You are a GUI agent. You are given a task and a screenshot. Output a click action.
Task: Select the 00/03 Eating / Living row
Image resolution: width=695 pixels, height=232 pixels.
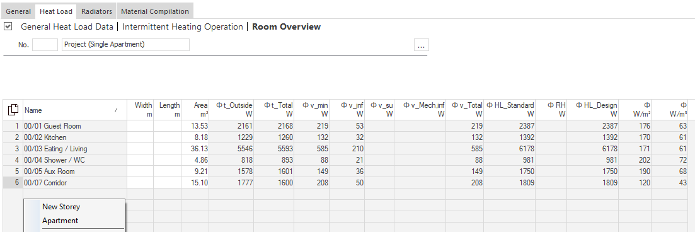click(x=75, y=149)
